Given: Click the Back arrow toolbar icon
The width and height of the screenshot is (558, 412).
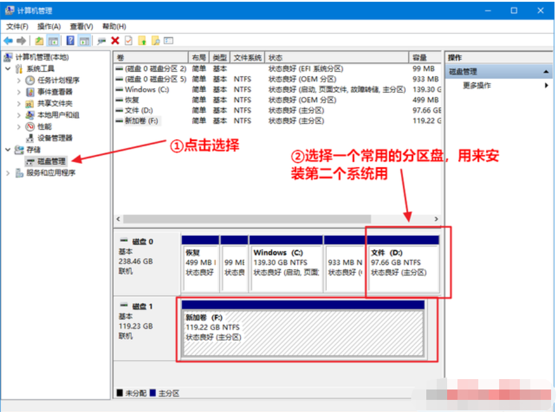Looking at the screenshot, I should 8,40.
